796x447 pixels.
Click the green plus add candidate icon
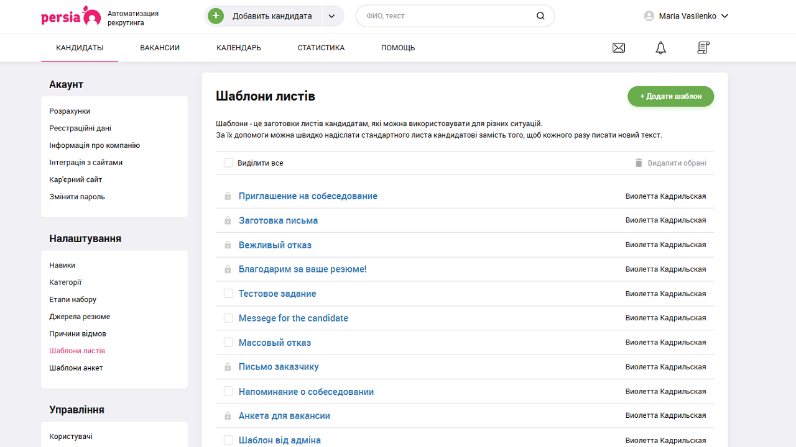point(216,16)
